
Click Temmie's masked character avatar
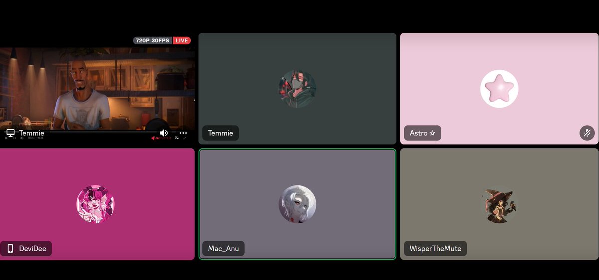[298, 88]
